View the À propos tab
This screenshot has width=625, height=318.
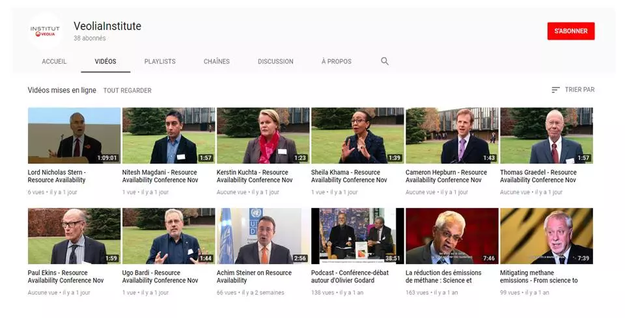(336, 61)
